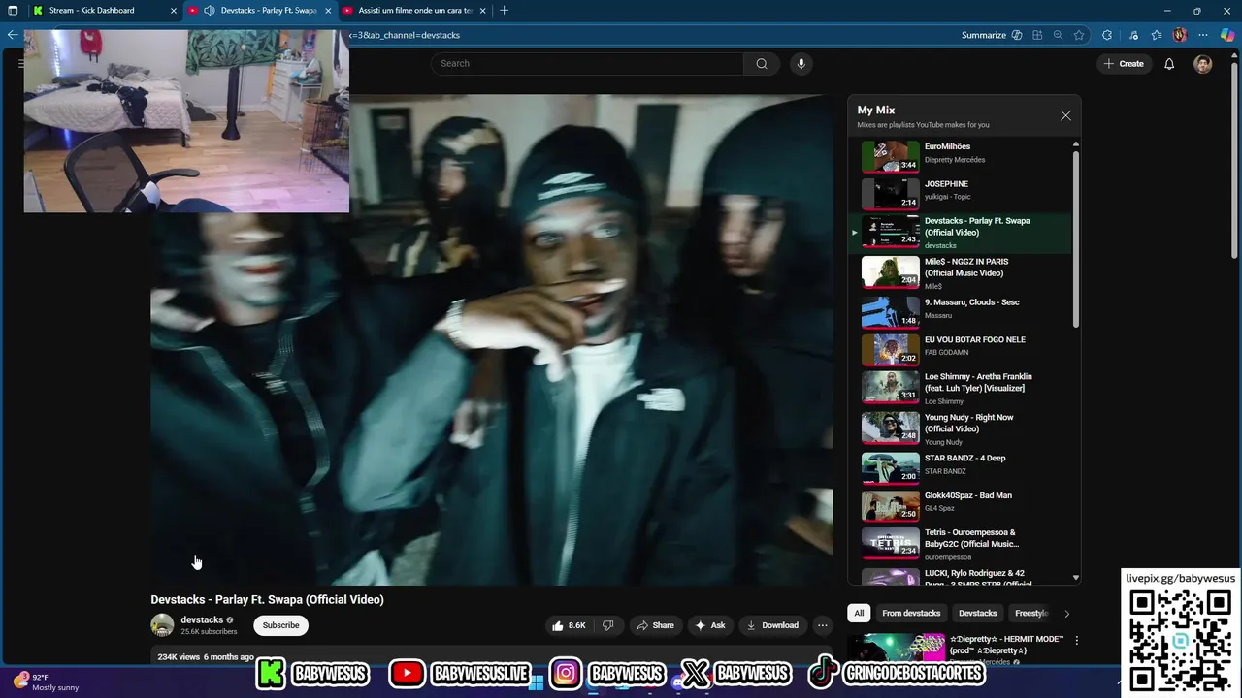Click the main video player area
Image resolution: width=1242 pixels, height=698 pixels.
[x=492, y=339]
